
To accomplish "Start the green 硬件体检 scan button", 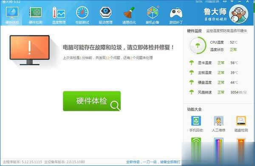I will [92, 101].
